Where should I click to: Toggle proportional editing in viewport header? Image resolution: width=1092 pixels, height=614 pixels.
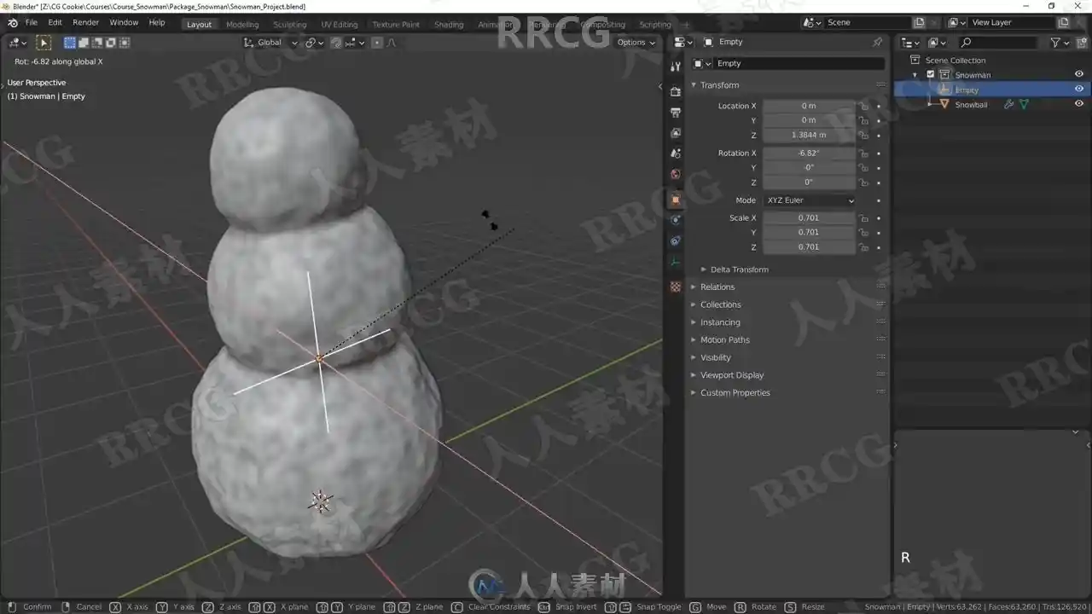377,43
